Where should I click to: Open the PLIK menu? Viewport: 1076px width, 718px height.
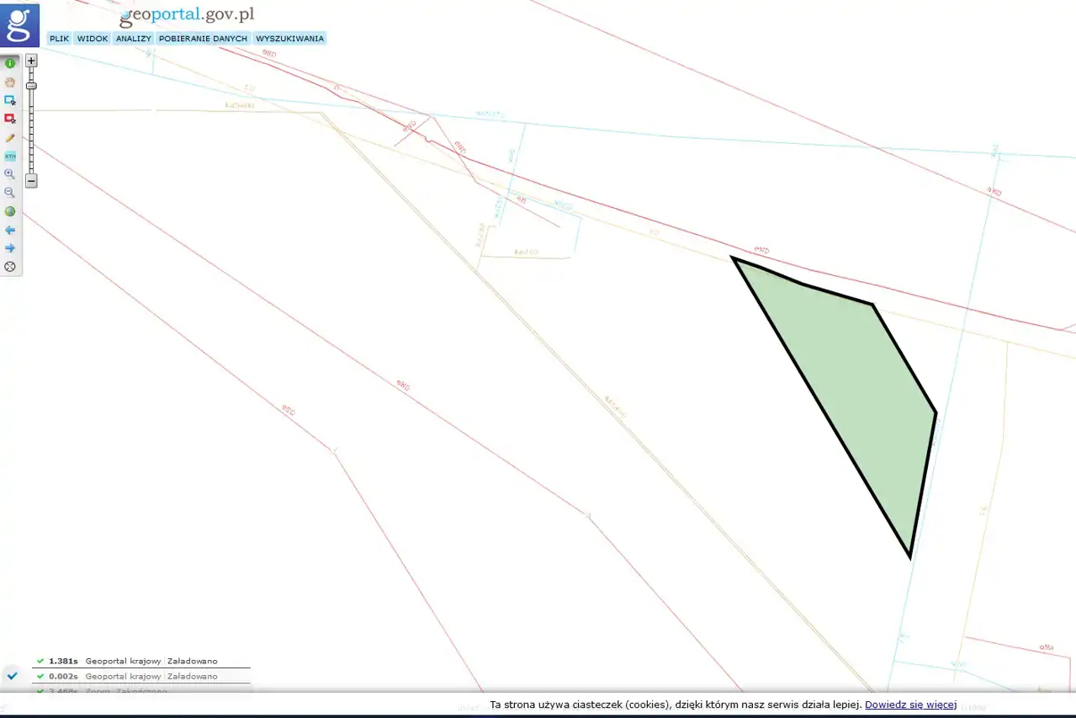[x=59, y=39]
